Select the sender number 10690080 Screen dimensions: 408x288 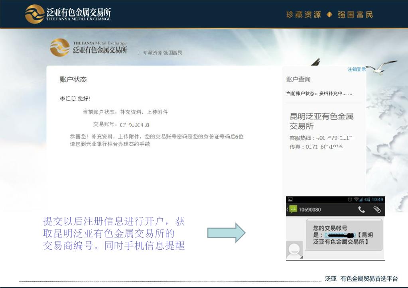click(x=309, y=210)
